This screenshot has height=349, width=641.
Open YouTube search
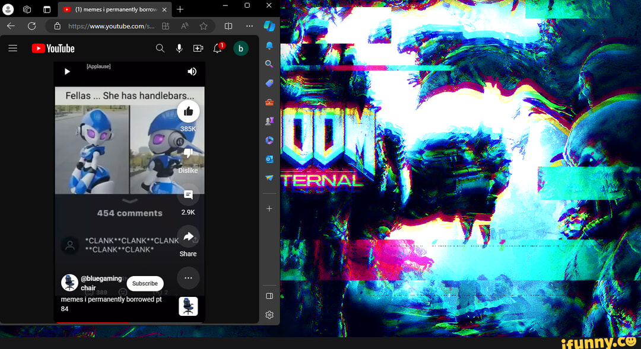pos(160,49)
